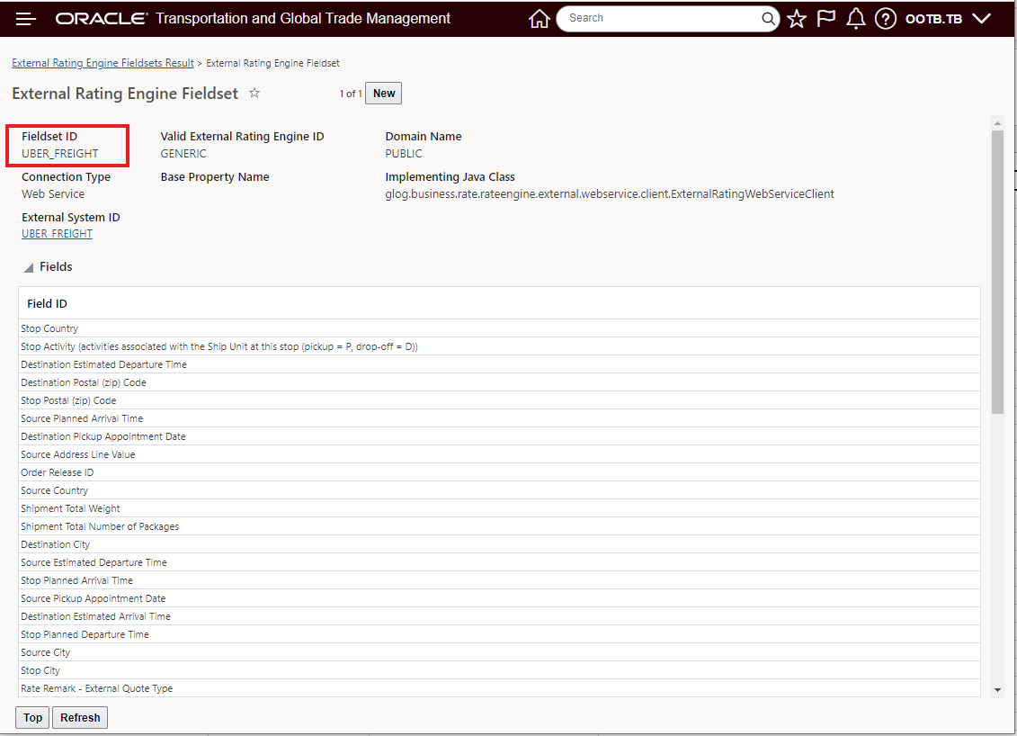Click the Top button

coord(32,717)
